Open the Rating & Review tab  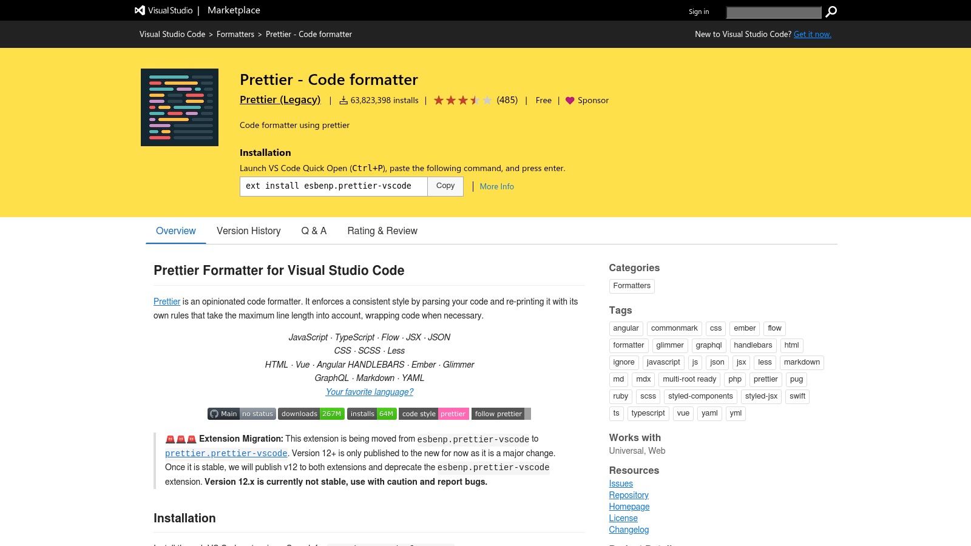click(382, 231)
